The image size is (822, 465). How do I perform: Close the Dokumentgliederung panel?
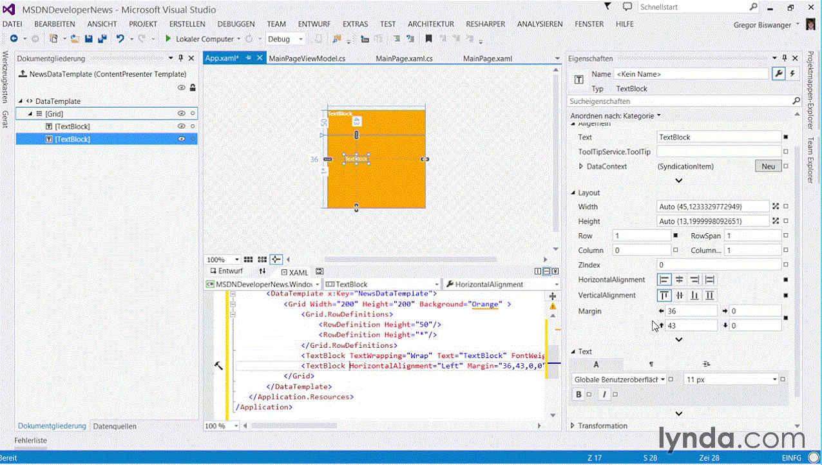coord(191,59)
